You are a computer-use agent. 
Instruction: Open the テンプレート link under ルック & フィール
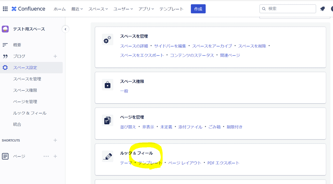[x=150, y=163]
